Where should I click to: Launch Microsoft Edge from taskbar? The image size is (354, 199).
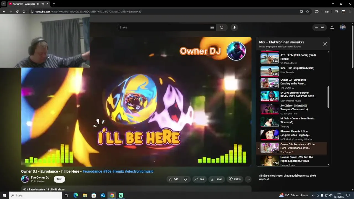(76, 195)
